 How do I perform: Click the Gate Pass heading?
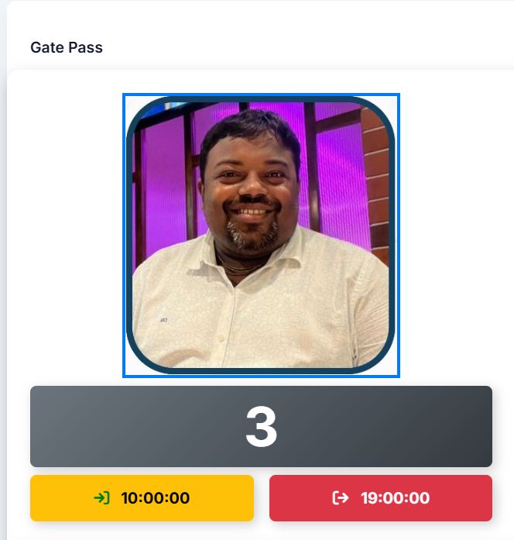point(67,47)
